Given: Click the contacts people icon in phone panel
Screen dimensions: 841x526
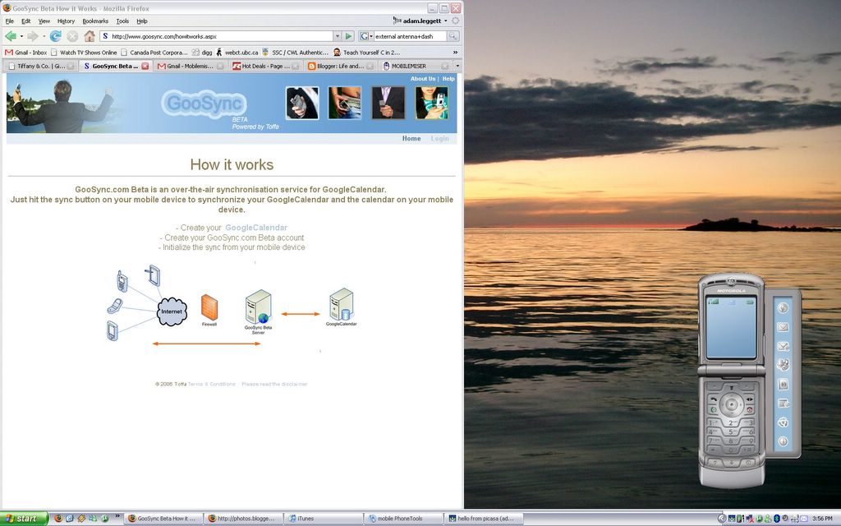Looking at the screenshot, I should click(x=783, y=365).
